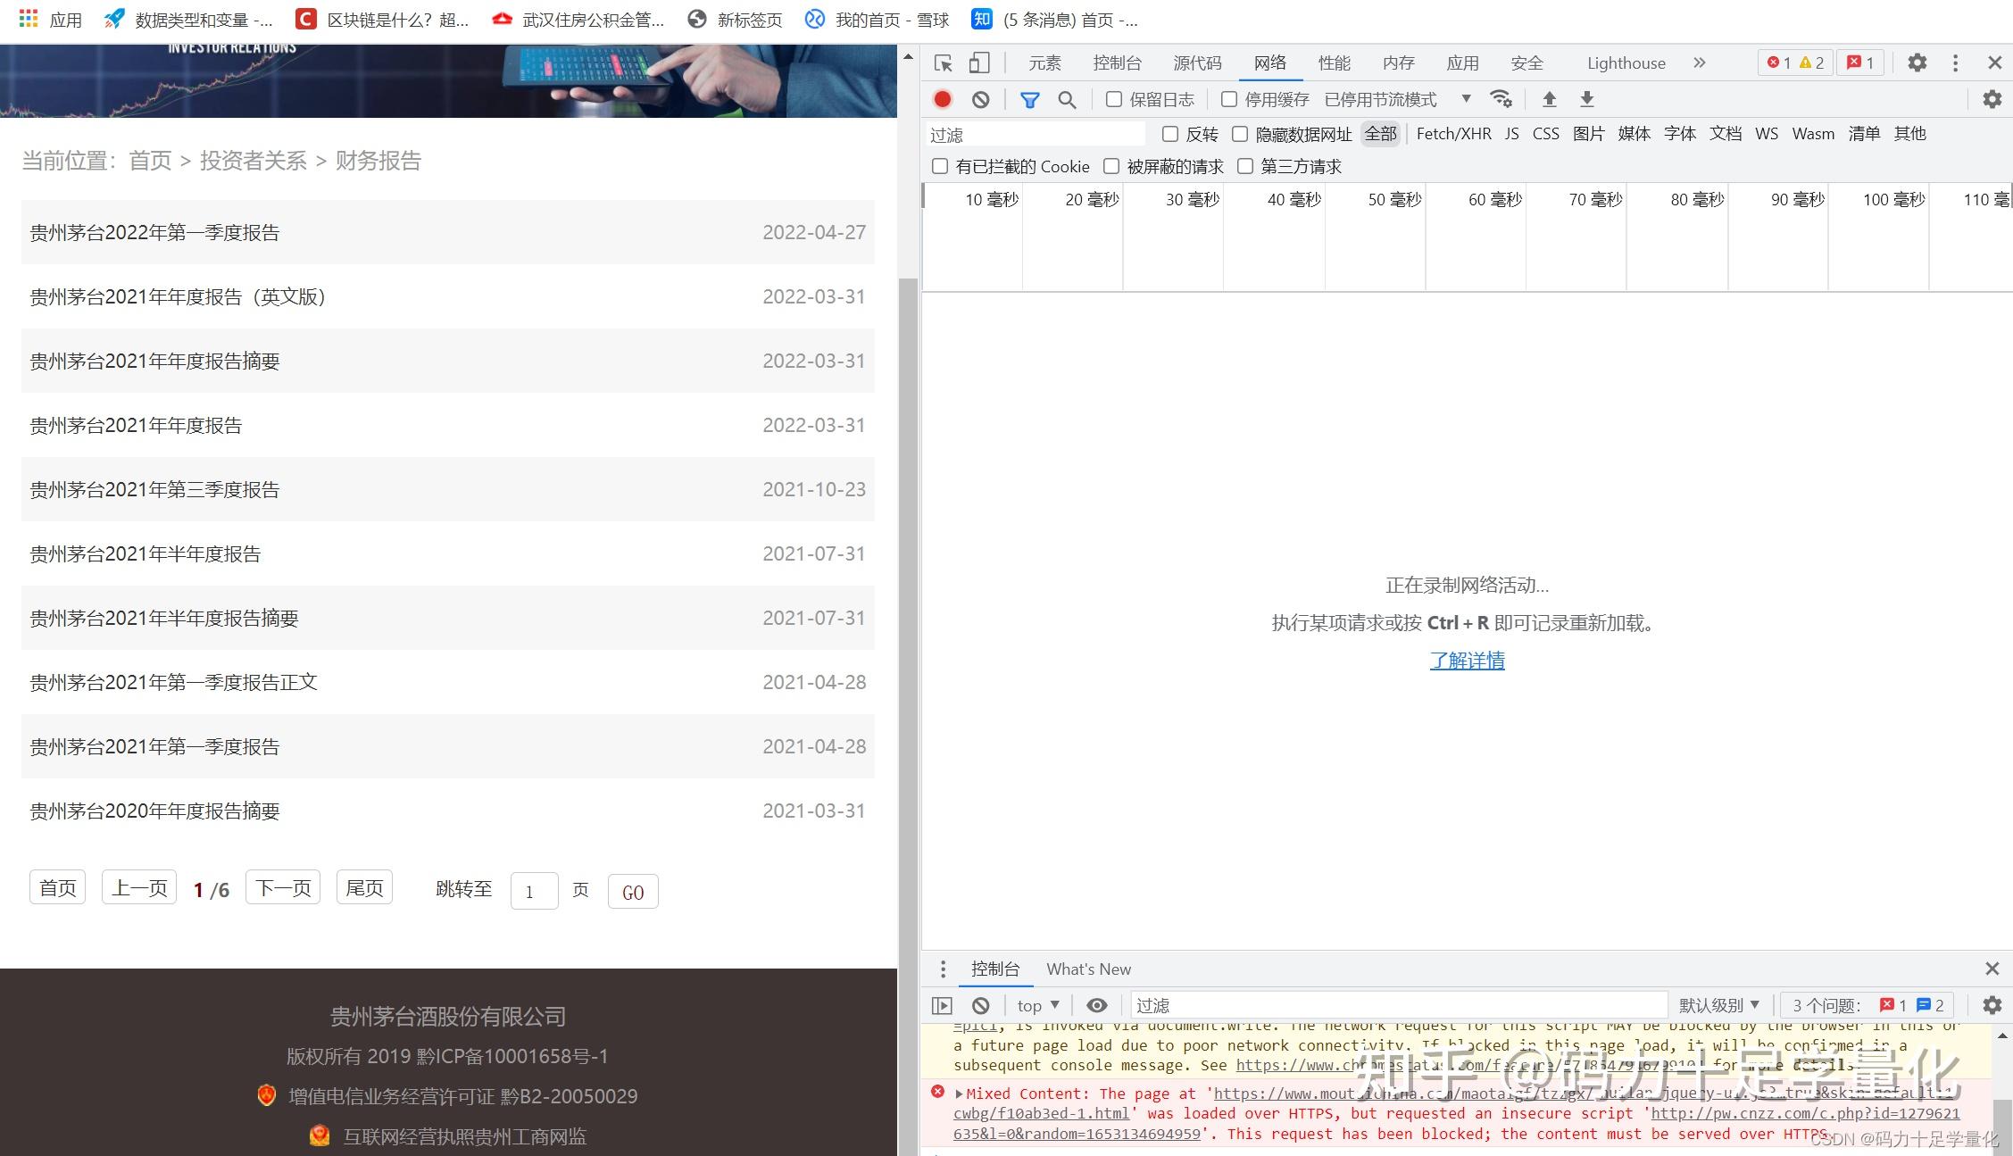
Task: Focus the jump-to page number field
Action: click(534, 892)
